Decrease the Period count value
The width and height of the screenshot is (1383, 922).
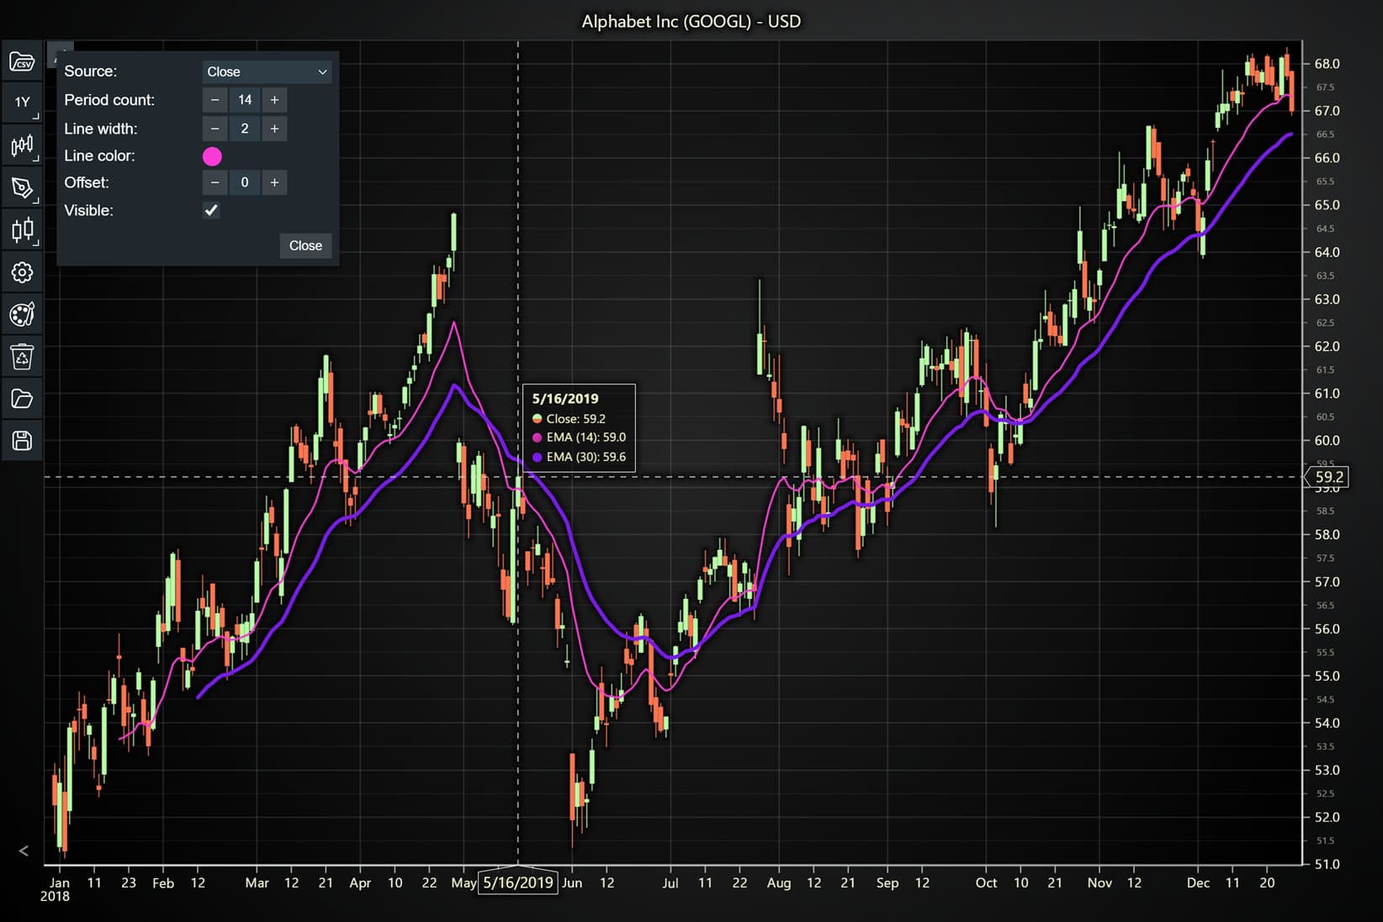(215, 100)
